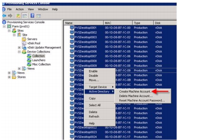The width and height of the screenshot is (223, 140).
Task: Click the Back arrow toolbar icon
Action: point(4,16)
